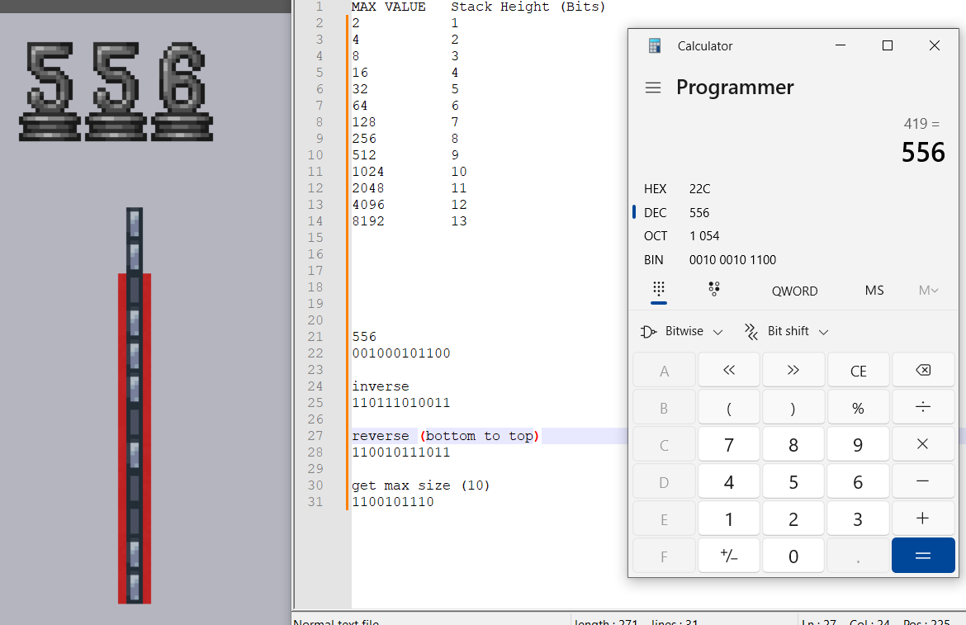Click the backspace button
This screenshot has width=966, height=625.
(x=923, y=370)
